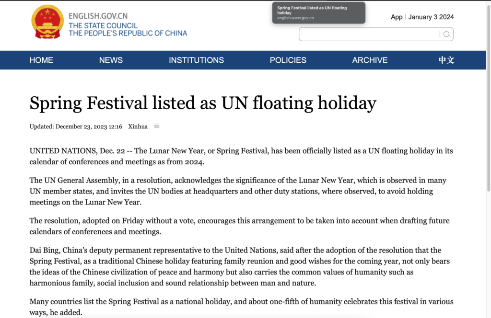Click the ENGLISH.GOV.CN site title
Image resolution: width=491 pixels, height=318 pixels.
(x=98, y=16)
